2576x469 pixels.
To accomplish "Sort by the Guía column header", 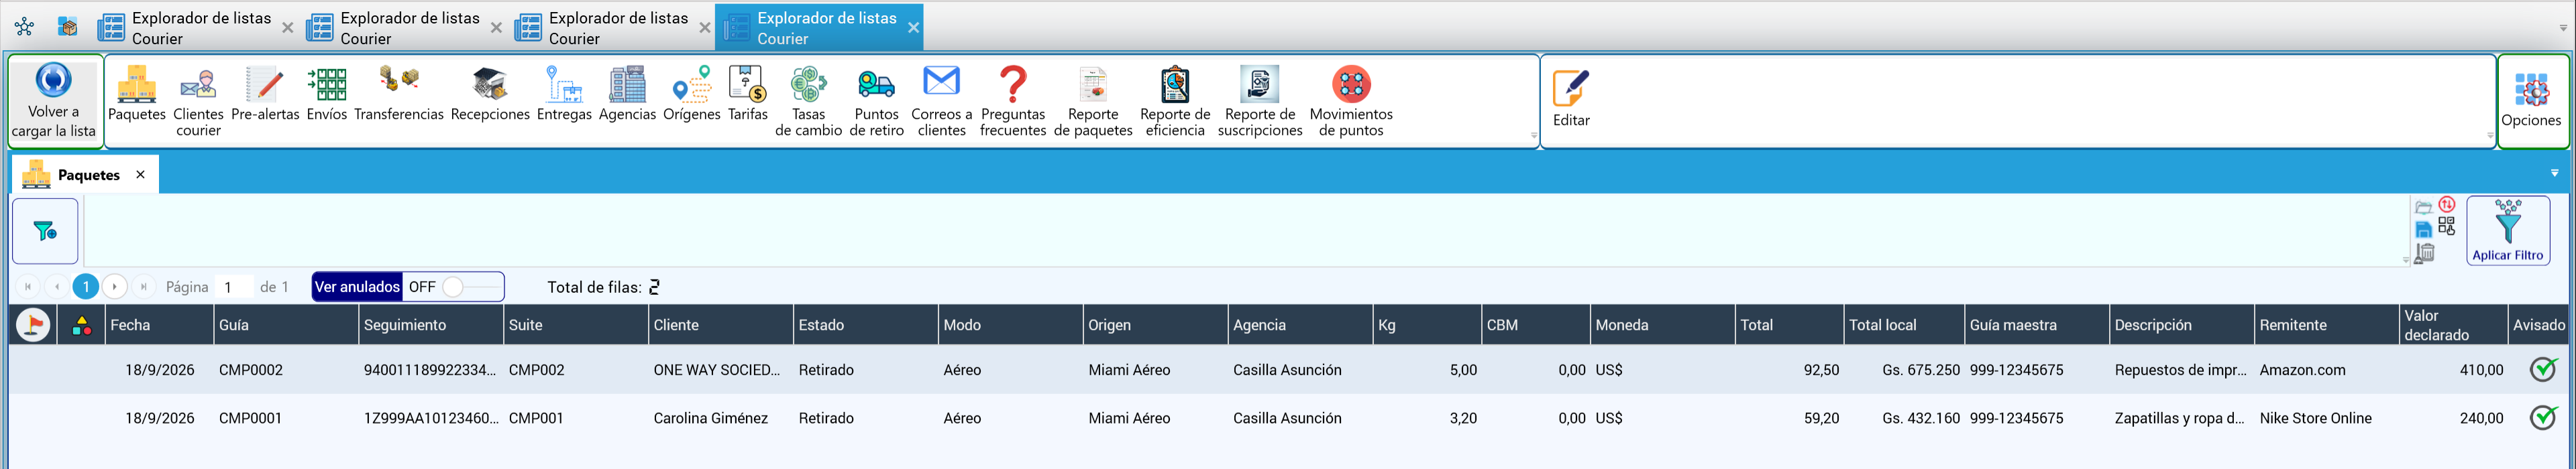I will tap(285, 326).
